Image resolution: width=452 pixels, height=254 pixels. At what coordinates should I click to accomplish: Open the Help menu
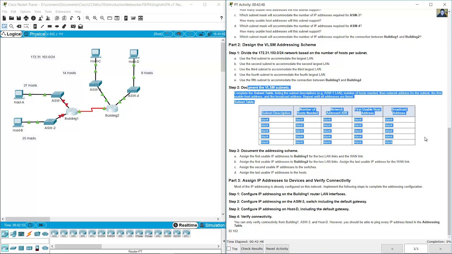click(x=77, y=12)
